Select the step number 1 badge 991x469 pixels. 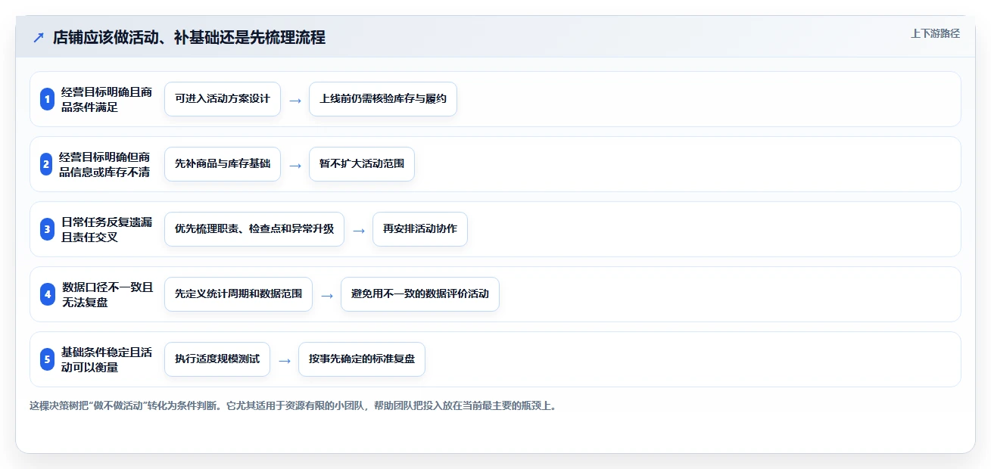[x=47, y=99]
